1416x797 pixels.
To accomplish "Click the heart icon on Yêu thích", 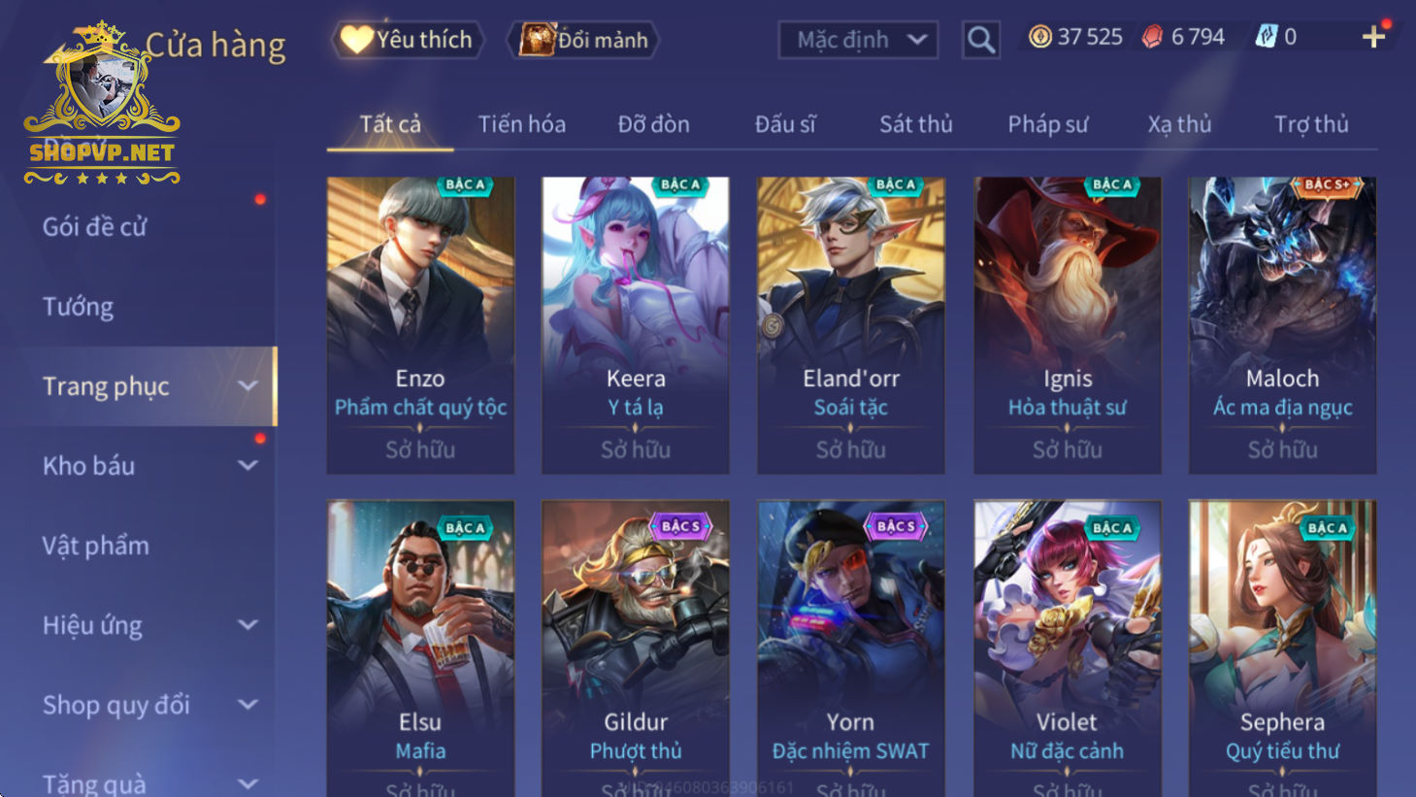I will (x=356, y=39).
